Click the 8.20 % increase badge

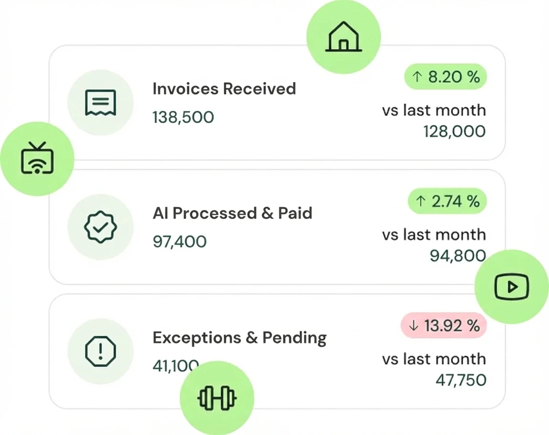tap(446, 77)
